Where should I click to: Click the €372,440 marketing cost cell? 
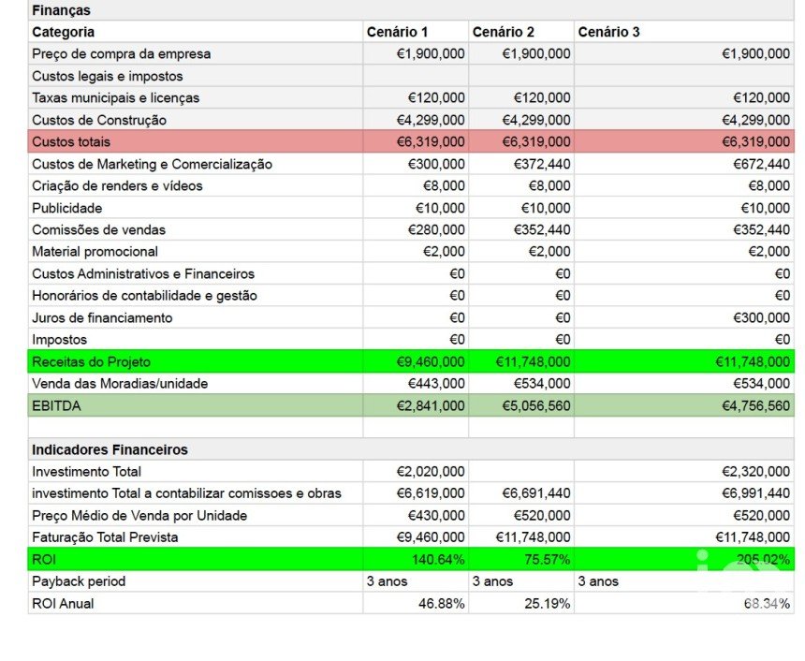coord(542,164)
